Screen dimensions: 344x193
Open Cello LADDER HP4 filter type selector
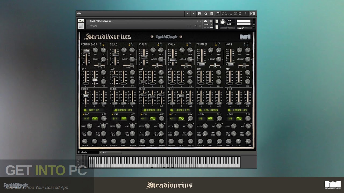pyautogui.click(x=123, y=110)
